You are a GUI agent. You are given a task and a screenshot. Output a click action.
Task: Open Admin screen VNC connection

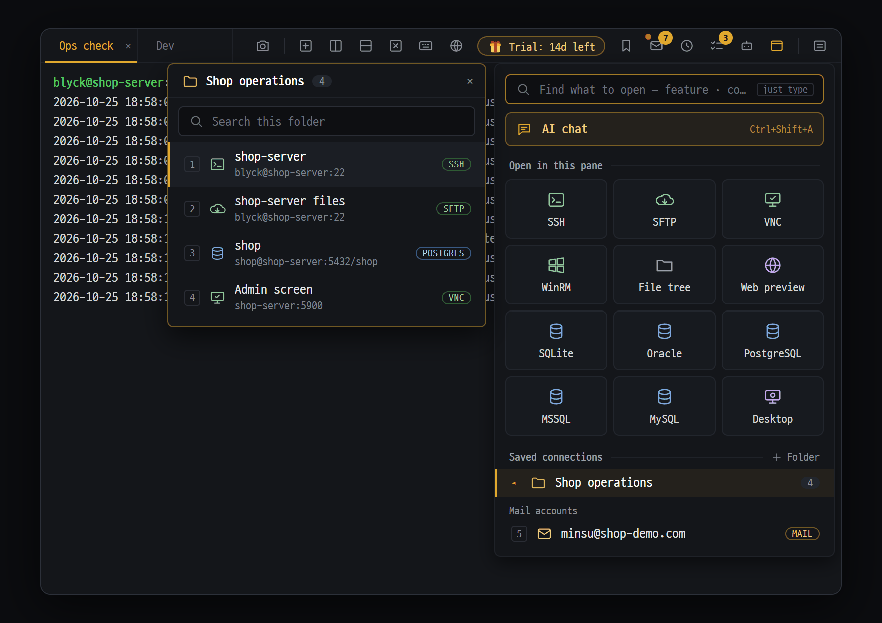coord(327,297)
